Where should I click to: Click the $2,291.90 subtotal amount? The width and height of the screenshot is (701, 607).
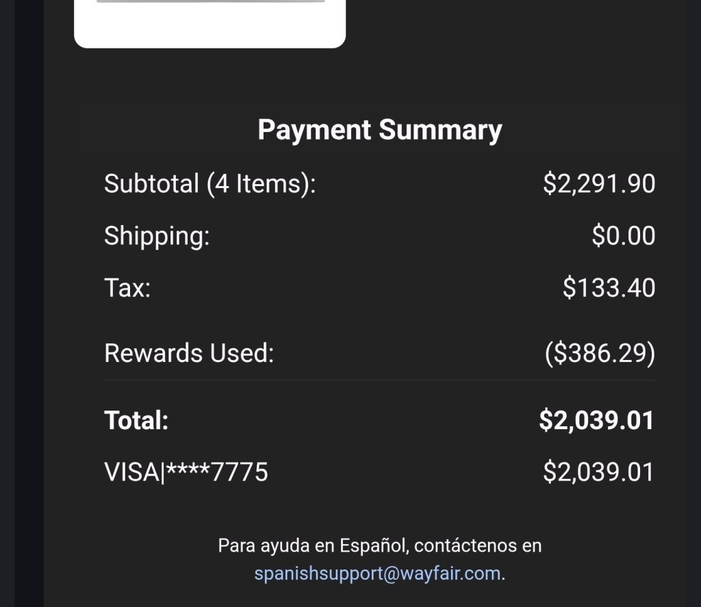599,184
